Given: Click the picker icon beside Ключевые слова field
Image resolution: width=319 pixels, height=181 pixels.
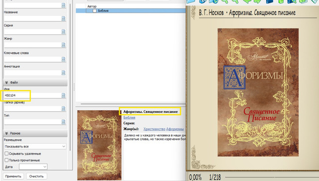Looking at the screenshot, I should pyautogui.click(x=63, y=59).
